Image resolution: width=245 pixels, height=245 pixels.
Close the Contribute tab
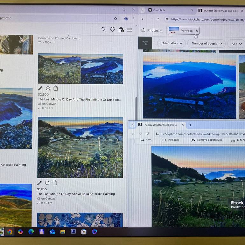192,10
